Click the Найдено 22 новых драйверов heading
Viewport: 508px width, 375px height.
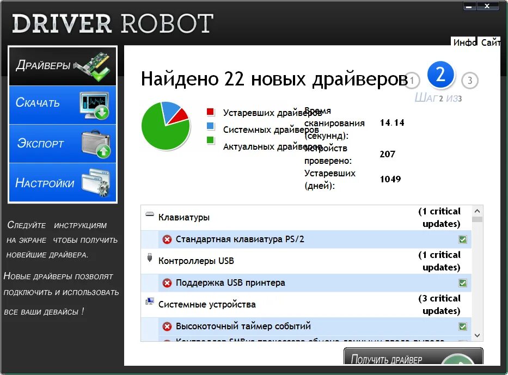point(274,79)
